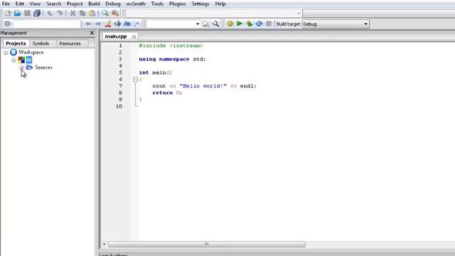
Task: Open the File menu
Action: click(x=6, y=4)
